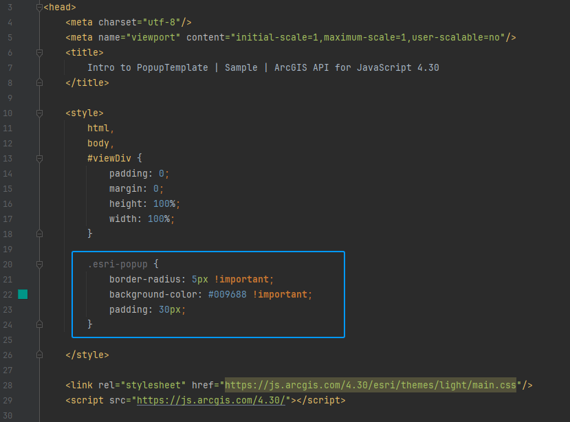This screenshot has height=422, width=570.
Task: Click the fold-end marker beside closing title tag
Action: point(39,82)
